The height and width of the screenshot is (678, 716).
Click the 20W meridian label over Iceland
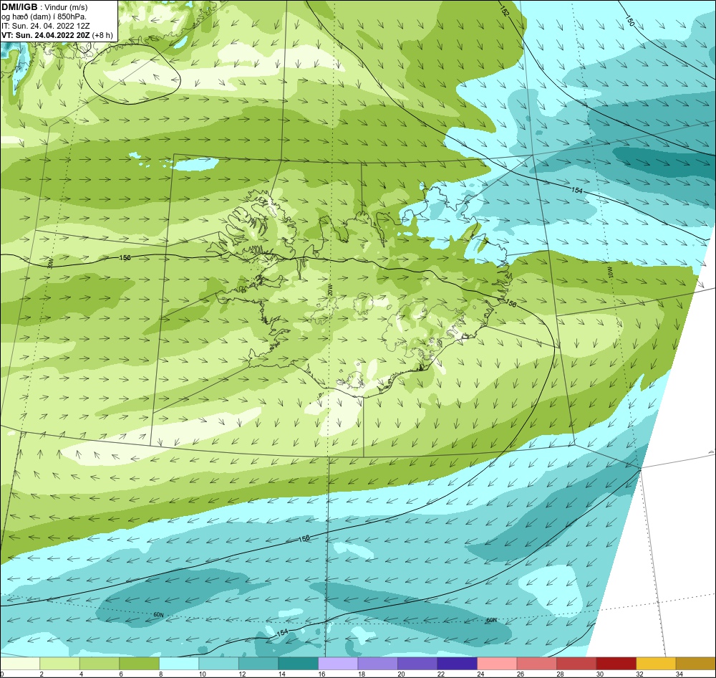329,290
